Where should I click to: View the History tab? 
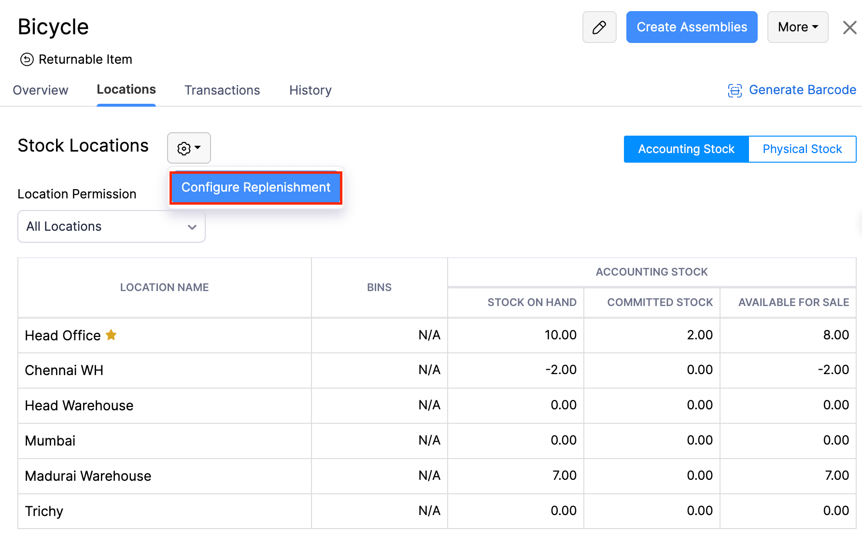[310, 90]
